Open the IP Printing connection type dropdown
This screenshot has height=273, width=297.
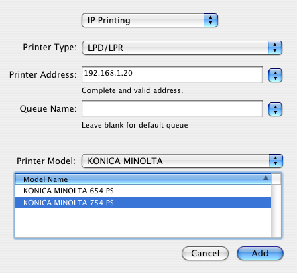click(x=150, y=21)
